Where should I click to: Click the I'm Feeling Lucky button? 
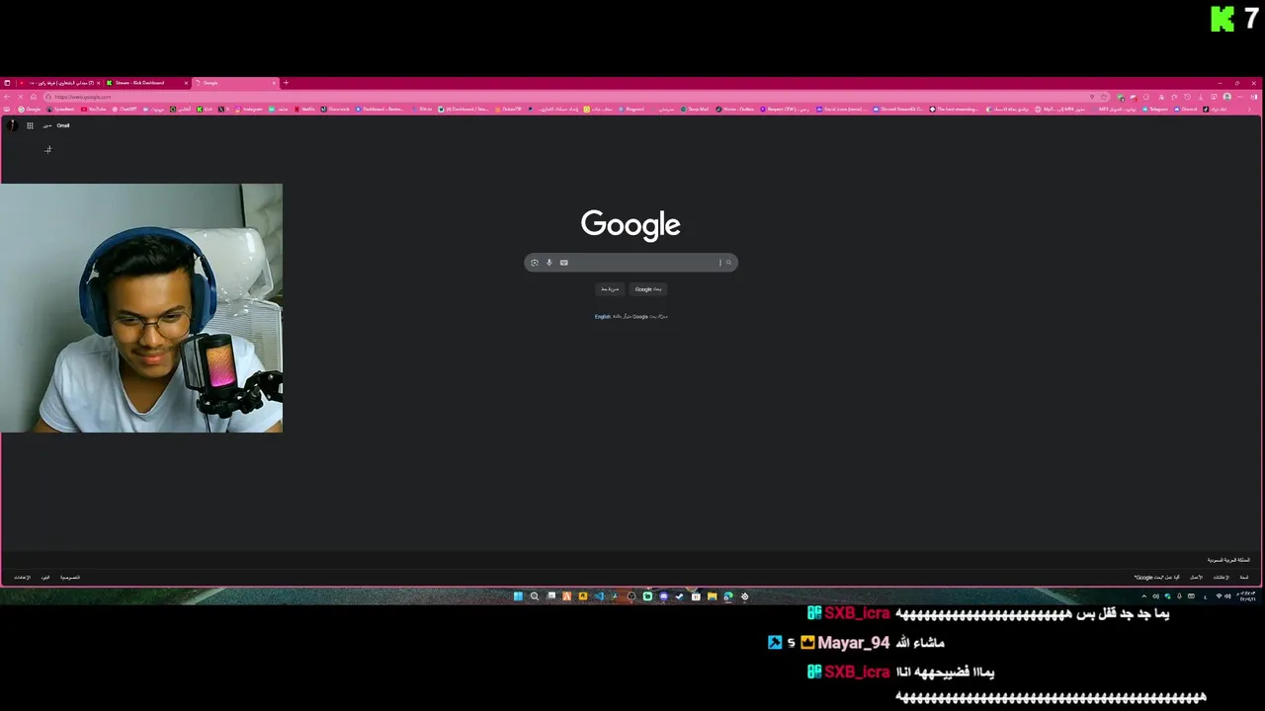[x=611, y=289]
